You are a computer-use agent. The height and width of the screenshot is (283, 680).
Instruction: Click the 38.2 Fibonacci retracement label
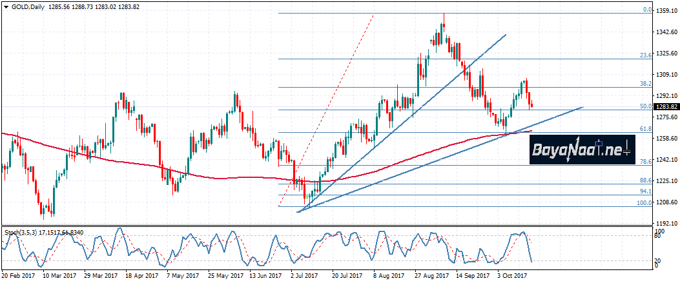pos(644,84)
